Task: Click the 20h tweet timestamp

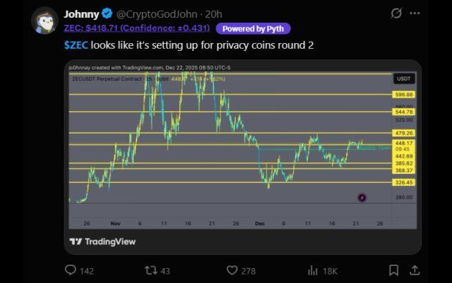Action: (213, 13)
